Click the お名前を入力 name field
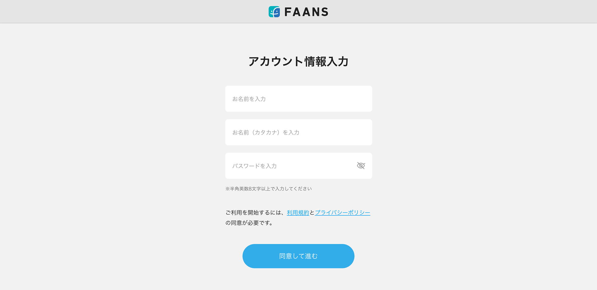Viewport: 597px width, 290px height. click(298, 99)
